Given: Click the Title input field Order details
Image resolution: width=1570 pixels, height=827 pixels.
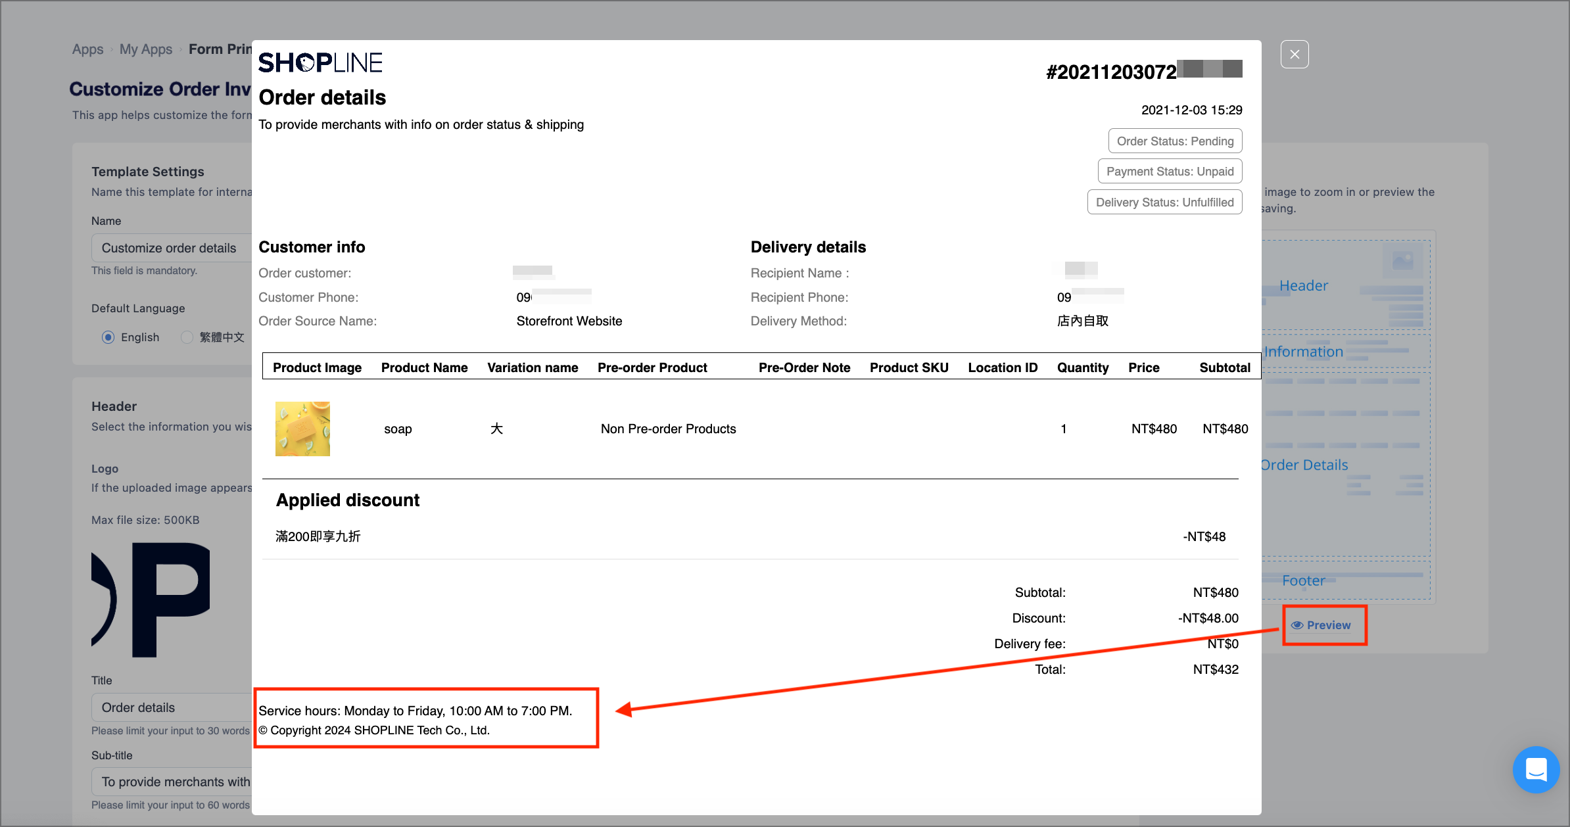Looking at the screenshot, I should coord(172,707).
